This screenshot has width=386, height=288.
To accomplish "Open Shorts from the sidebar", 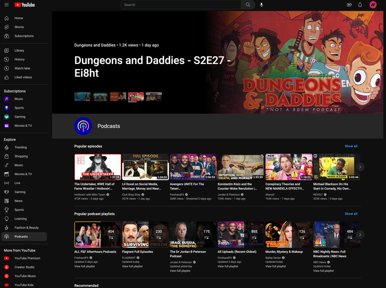I will (x=24, y=27).
